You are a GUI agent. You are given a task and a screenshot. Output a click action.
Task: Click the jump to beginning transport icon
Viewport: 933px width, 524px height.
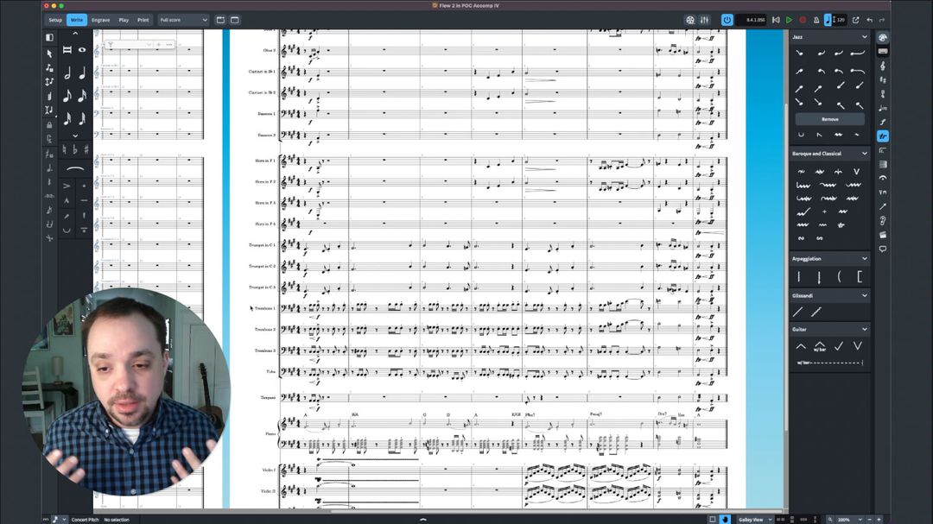(x=776, y=20)
